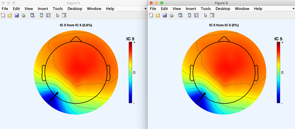295x129 pixels.
Task: Insert Legend icon in Figure 5 toolbar
Action: coord(48,15)
